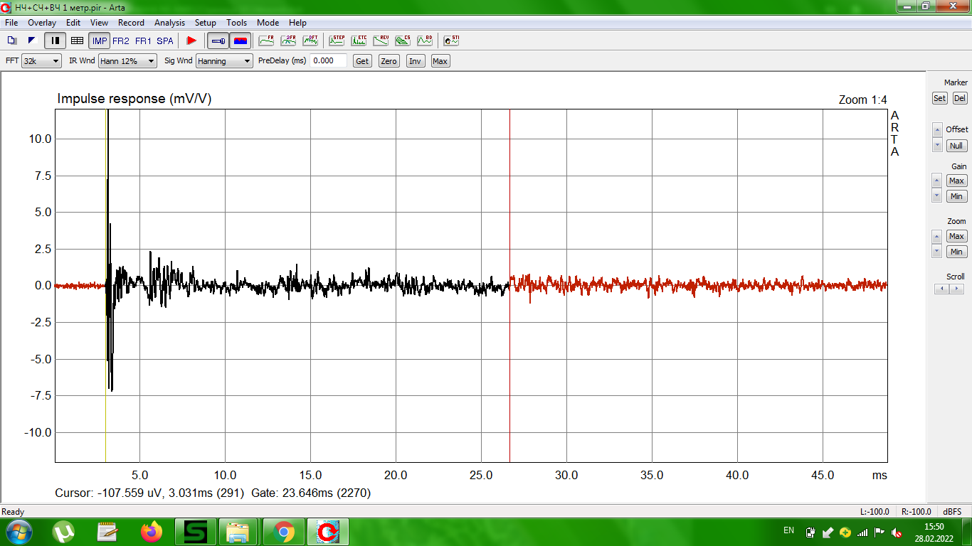The height and width of the screenshot is (546, 972).
Task: Toggle the SPA spectrum analyzer mode
Action: pyautogui.click(x=165, y=41)
